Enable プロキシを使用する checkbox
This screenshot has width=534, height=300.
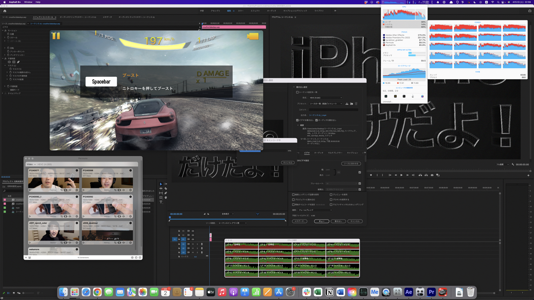pyautogui.click(x=331, y=200)
